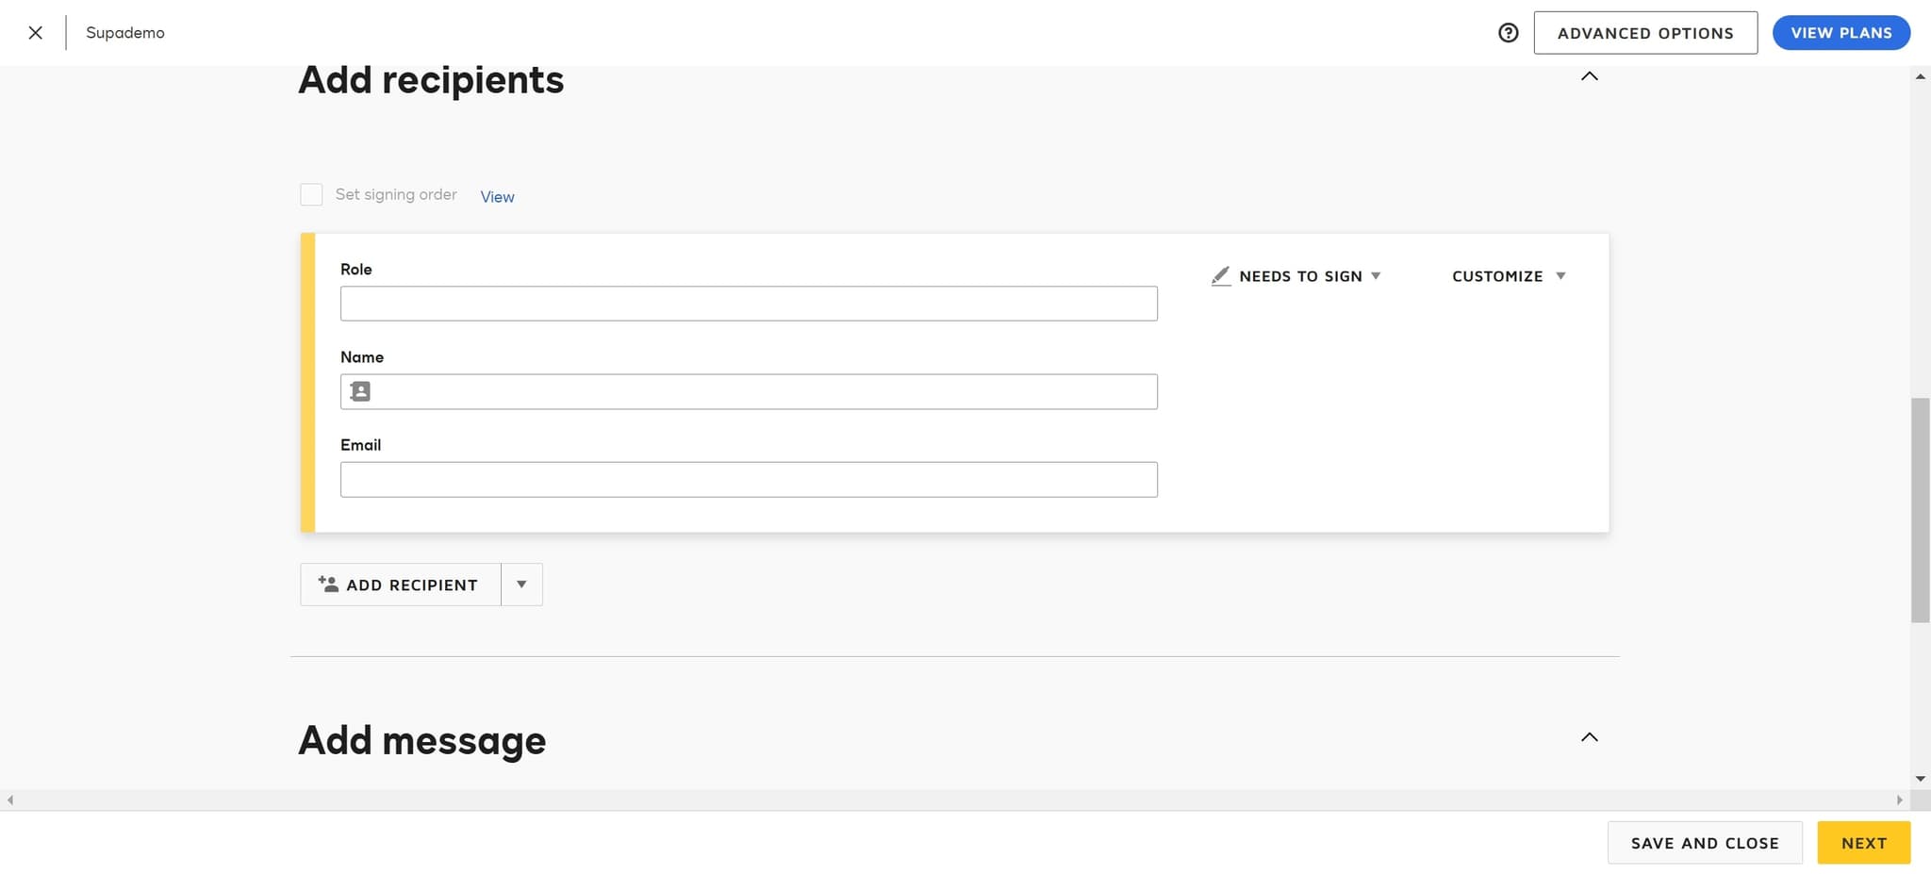
Task: Click the add-person icon on Add Recipient
Action: click(328, 585)
